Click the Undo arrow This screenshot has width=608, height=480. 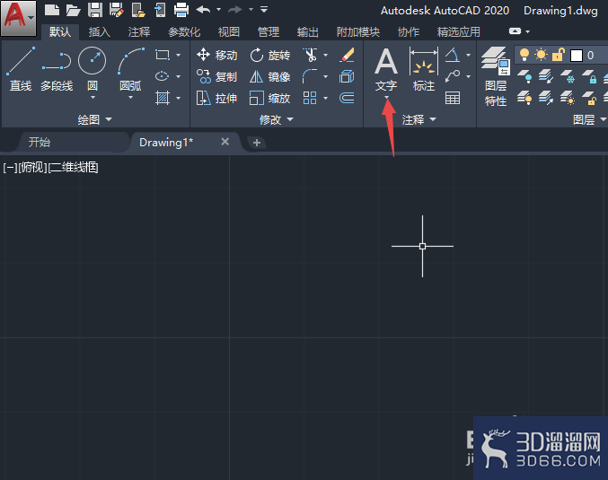(203, 9)
